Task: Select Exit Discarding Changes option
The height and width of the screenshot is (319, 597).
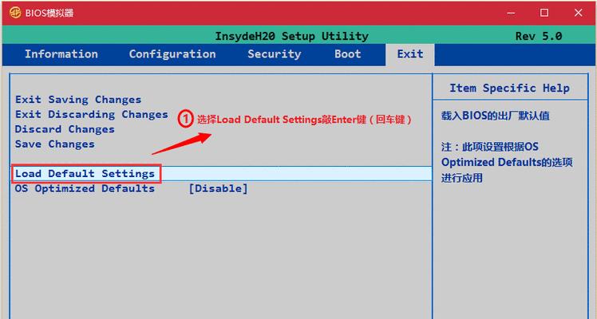Action: (91, 115)
